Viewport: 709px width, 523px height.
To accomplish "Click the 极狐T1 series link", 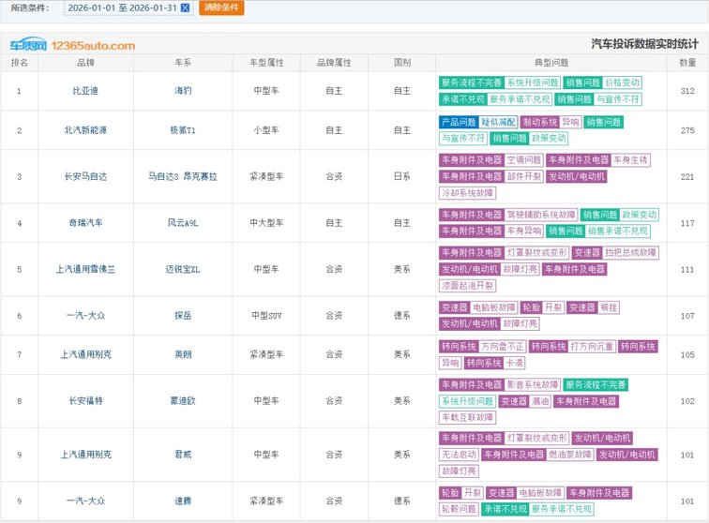I will tap(183, 130).
